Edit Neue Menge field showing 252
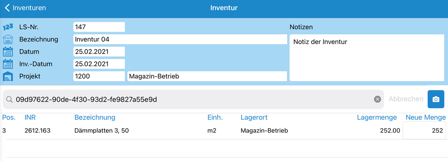Screen dimensions: 448x161 424,130
